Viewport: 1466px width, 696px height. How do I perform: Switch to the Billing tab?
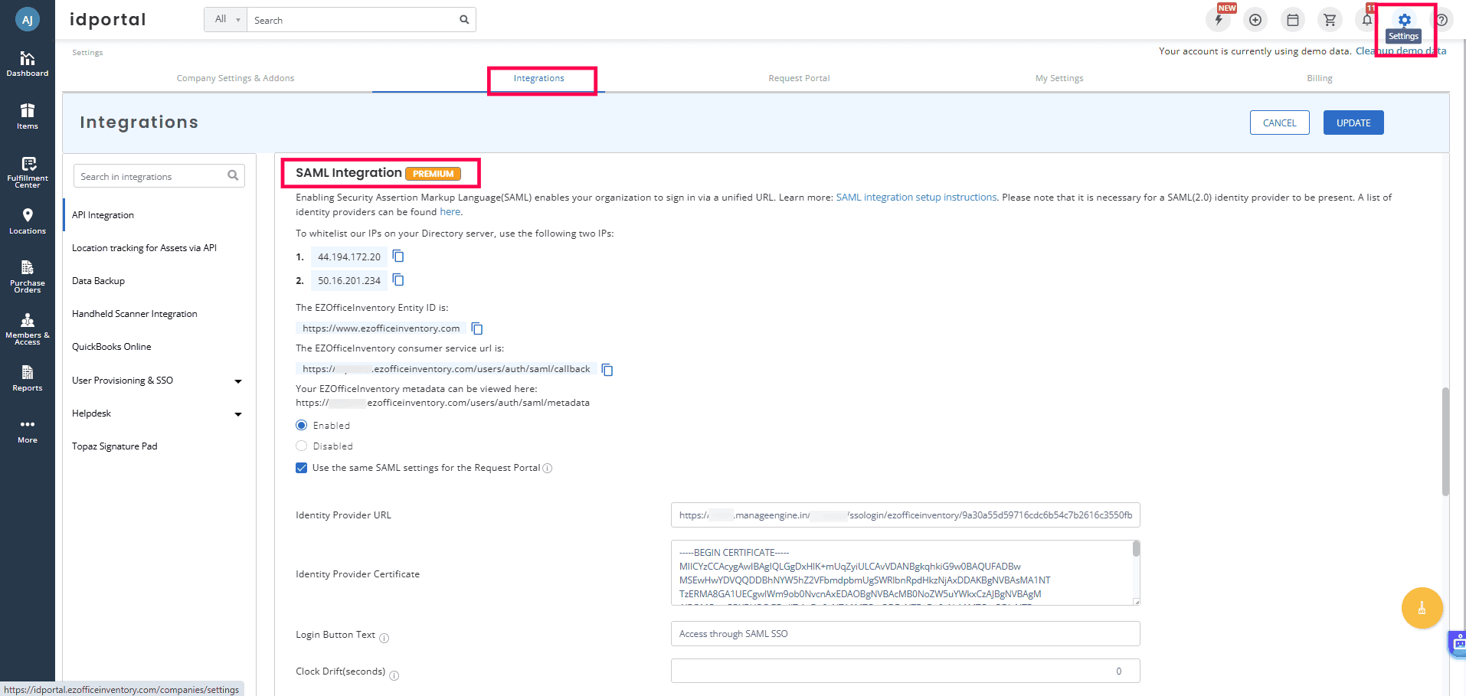click(1319, 77)
